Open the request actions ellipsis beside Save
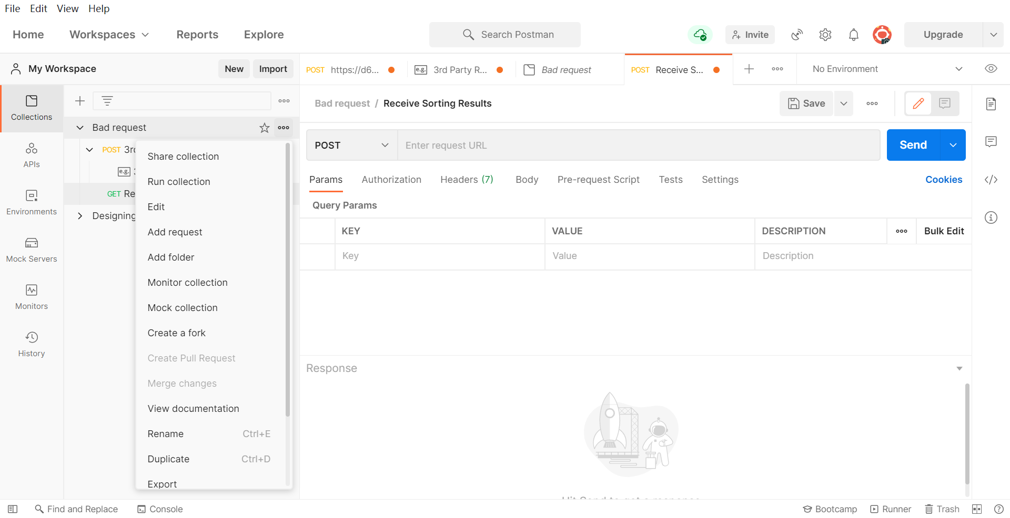Screen dimensions: 1010x518 (x=872, y=103)
